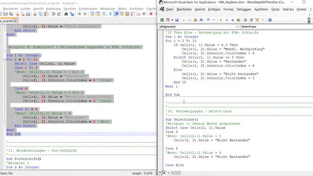Open Datei menu in VBA editor

170,9
